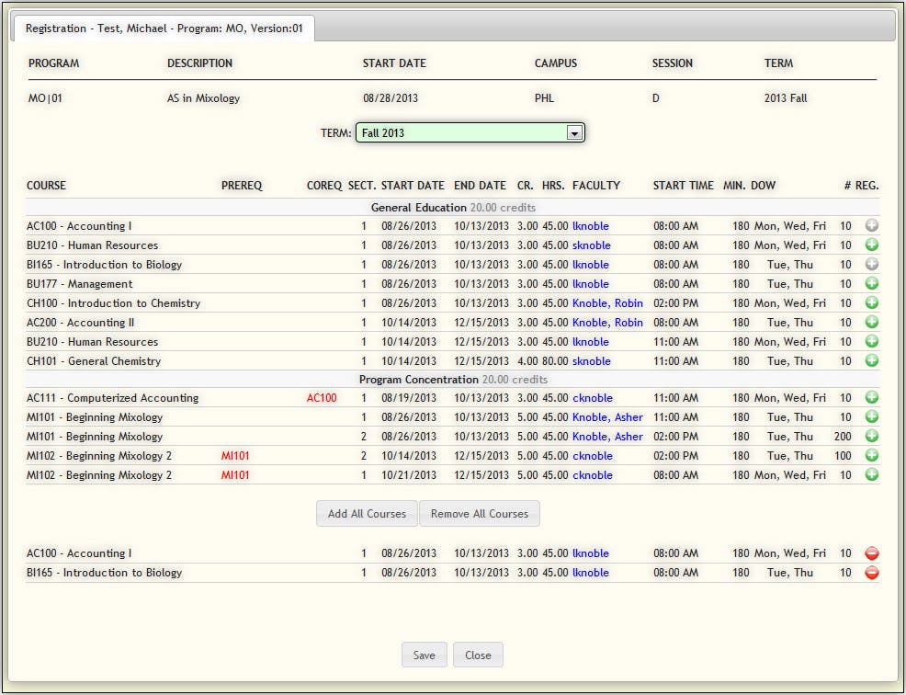Add MI102 Beginning Mixology 2 section 2

coord(872,455)
